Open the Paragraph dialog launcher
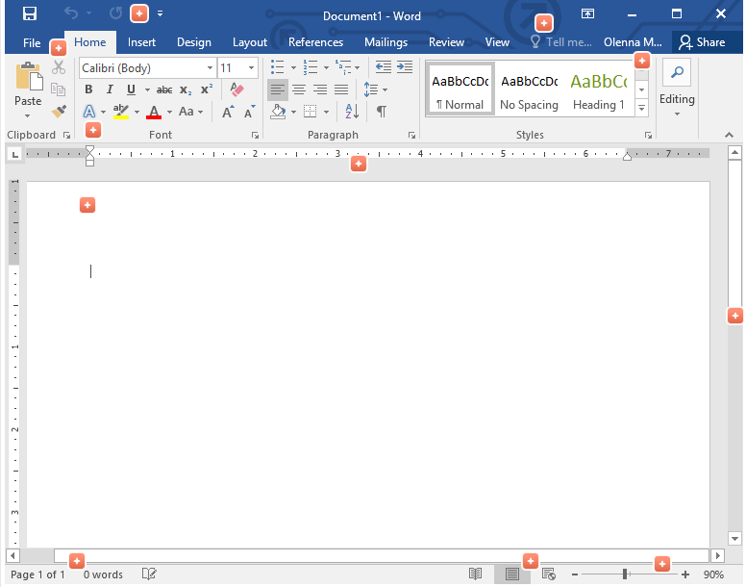746x587 pixels. (x=411, y=136)
